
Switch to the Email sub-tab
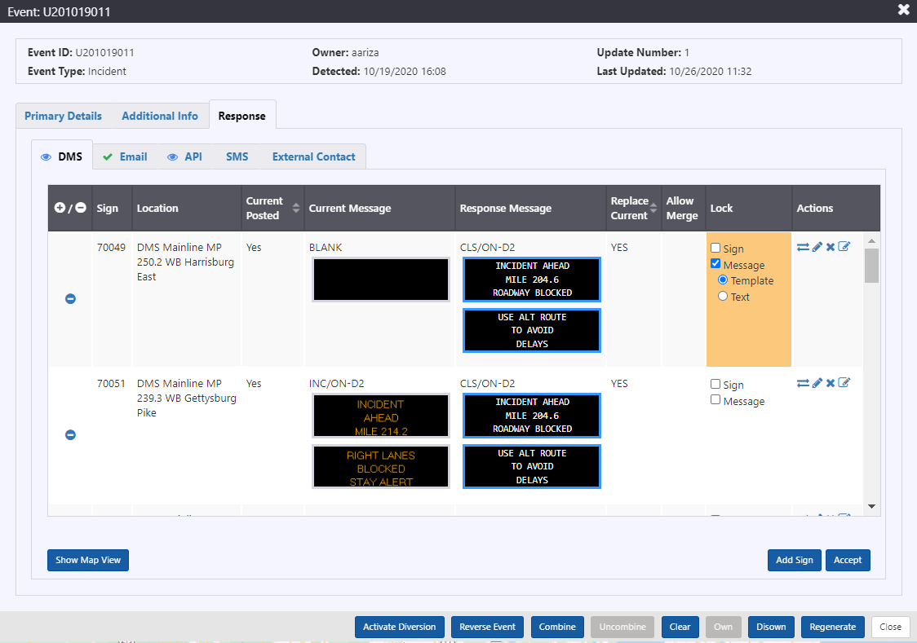tap(125, 156)
